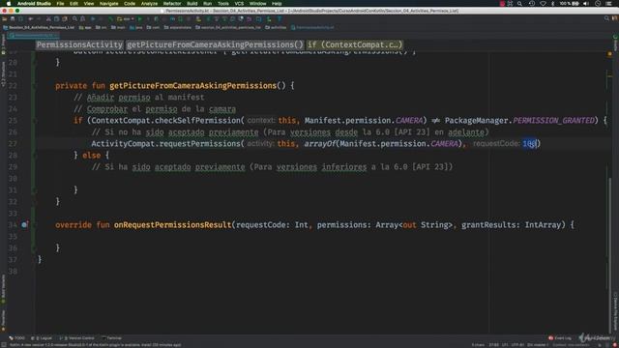
Task: Open the Analyze menu
Action: pyautogui.click(x=149, y=4)
